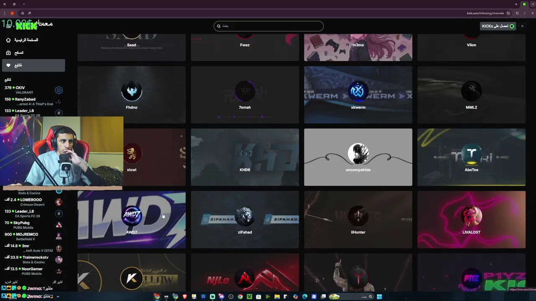This screenshot has height=301, width=536.
Task: Open the uncompairble channel card
Action: (358, 157)
